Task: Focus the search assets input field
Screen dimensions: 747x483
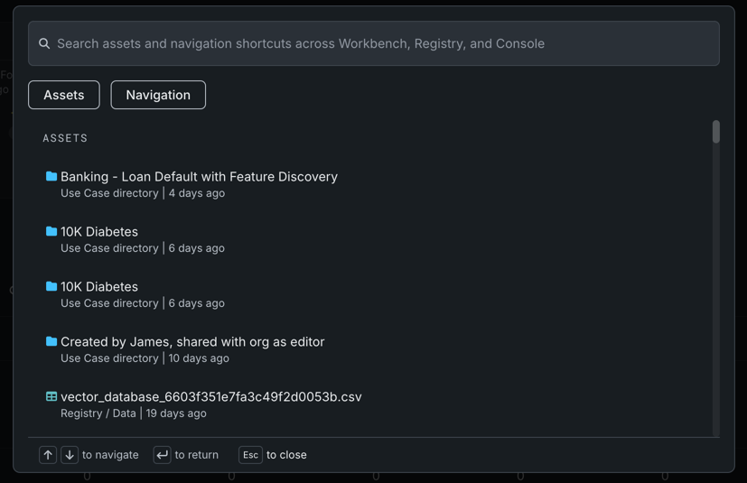Action: tap(379, 43)
